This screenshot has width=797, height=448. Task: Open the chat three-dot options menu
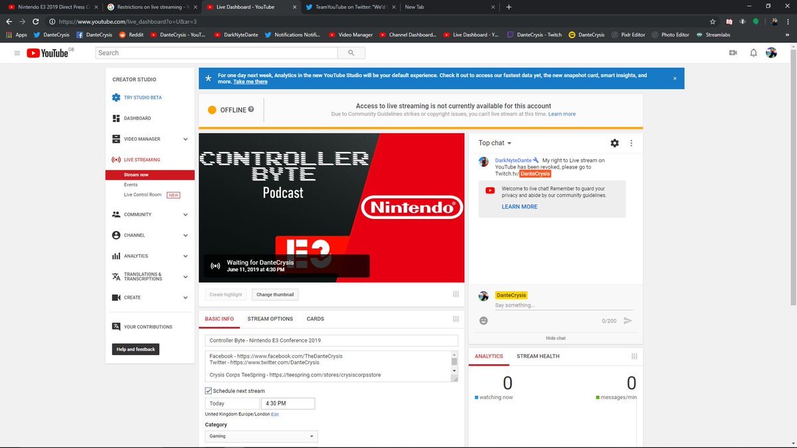tap(631, 143)
